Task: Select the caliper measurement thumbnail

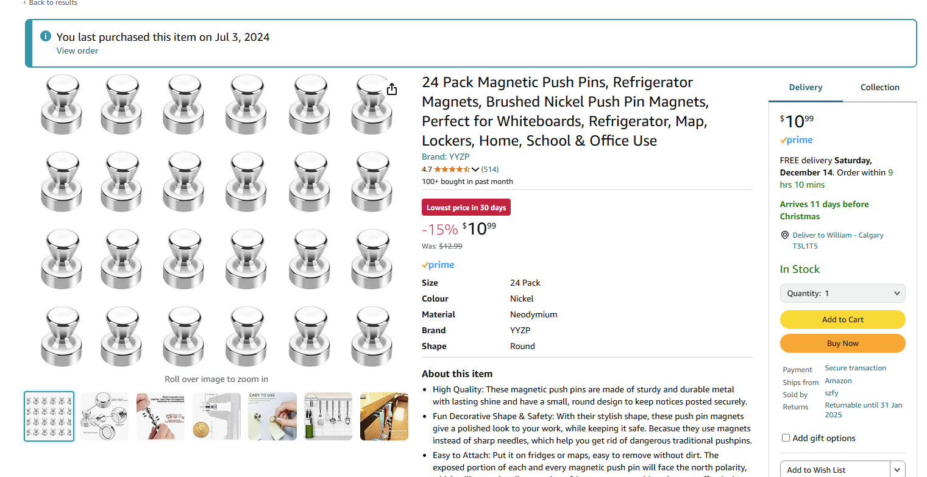Action: click(x=217, y=416)
